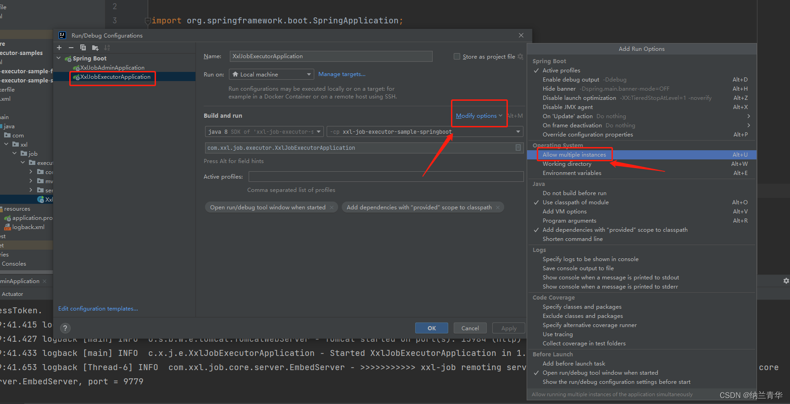Select Shorten command line option
The image size is (790, 404).
click(642, 239)
